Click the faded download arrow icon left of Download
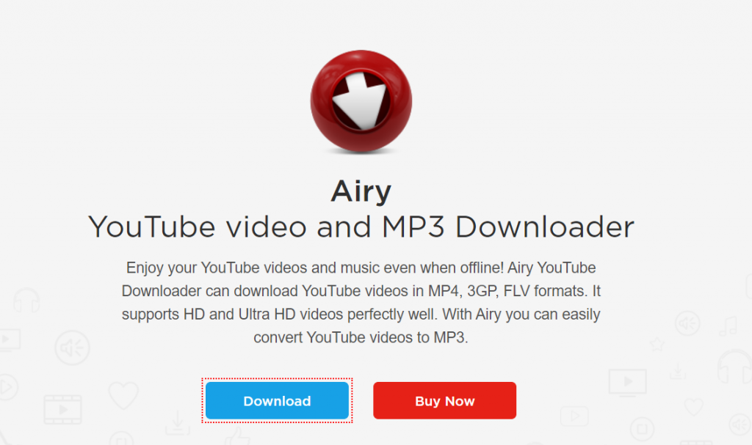This screenshot has width=752, height=445. coord(178,423)
